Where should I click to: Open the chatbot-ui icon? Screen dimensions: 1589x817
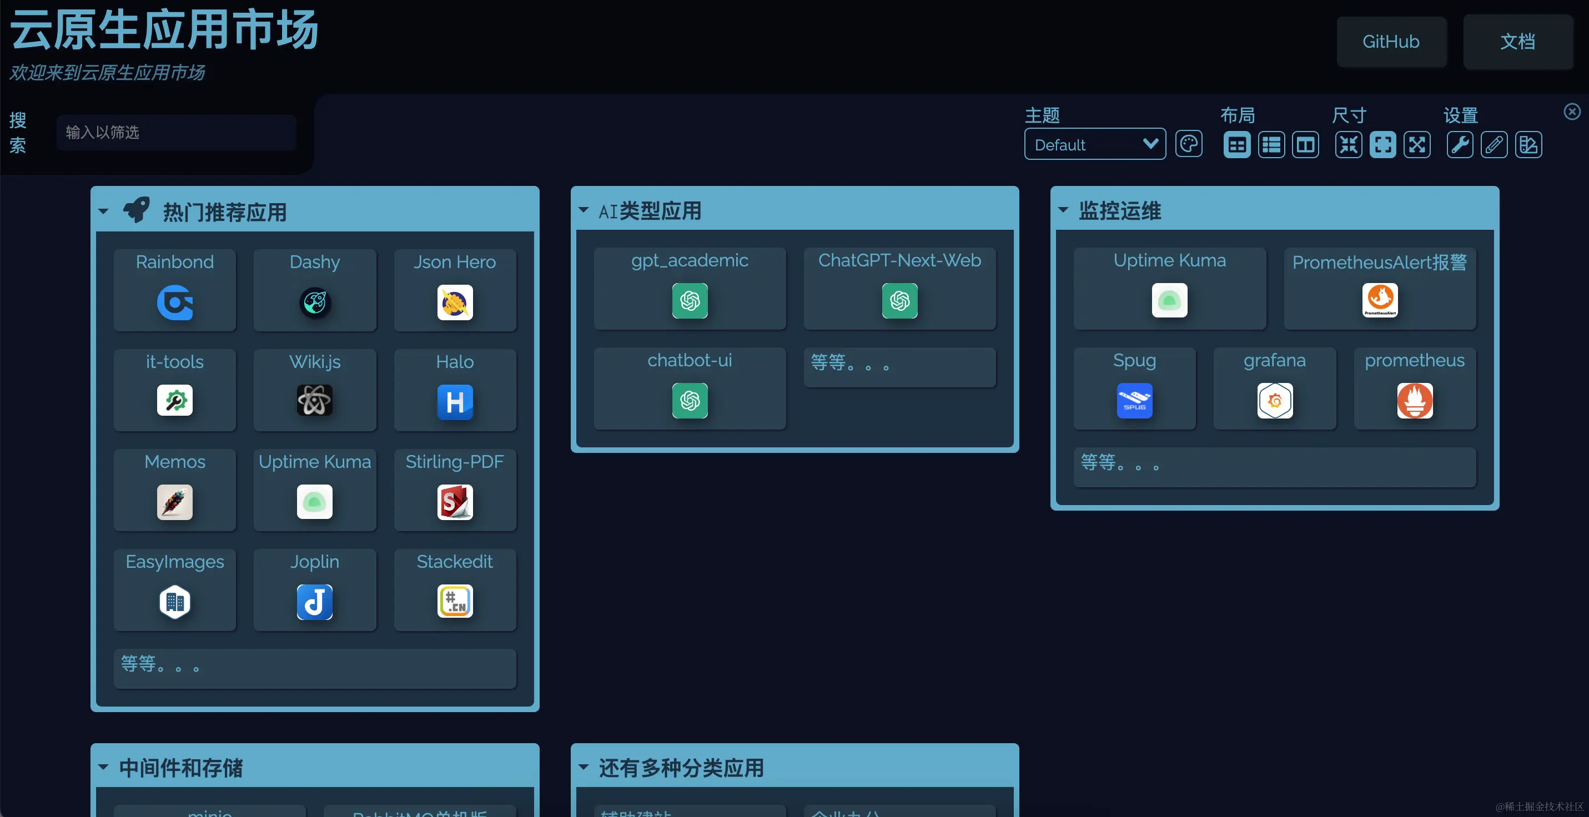point(690,401)
